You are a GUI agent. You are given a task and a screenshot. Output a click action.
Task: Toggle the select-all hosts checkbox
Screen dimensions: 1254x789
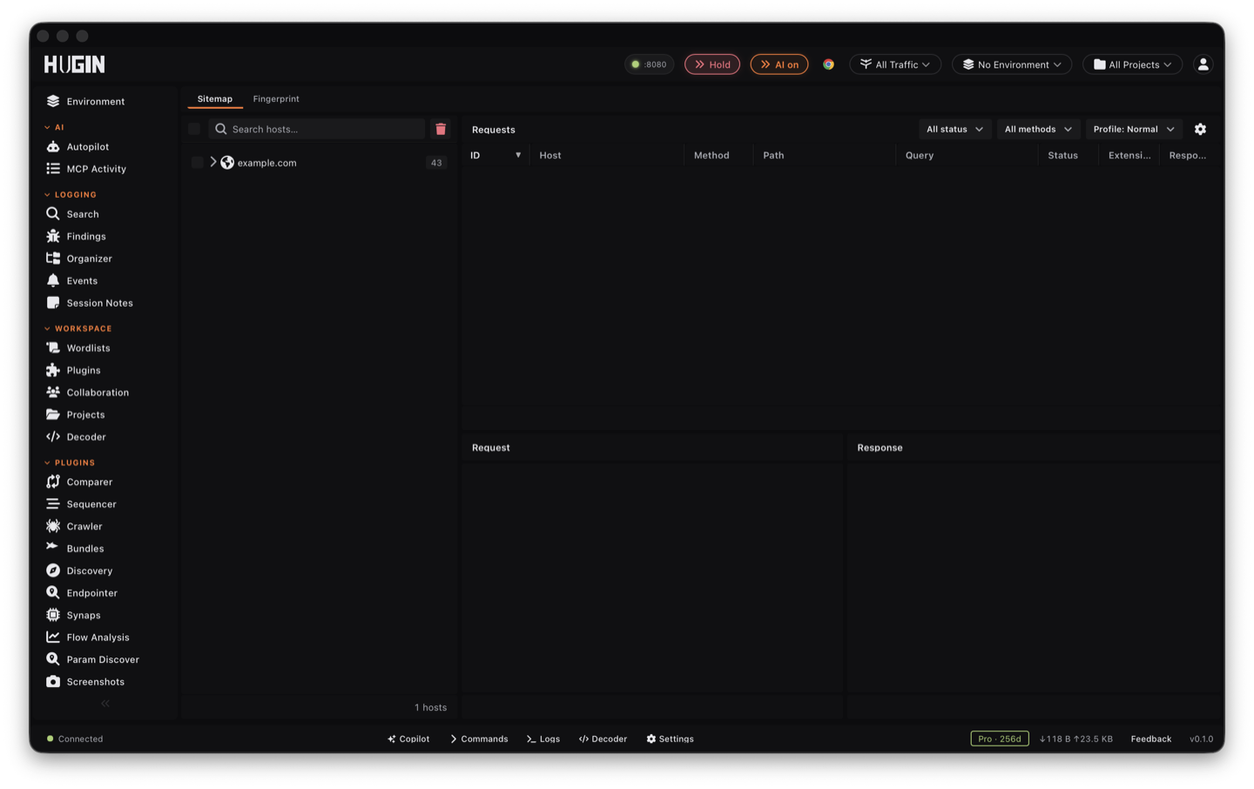coord(194,129)
